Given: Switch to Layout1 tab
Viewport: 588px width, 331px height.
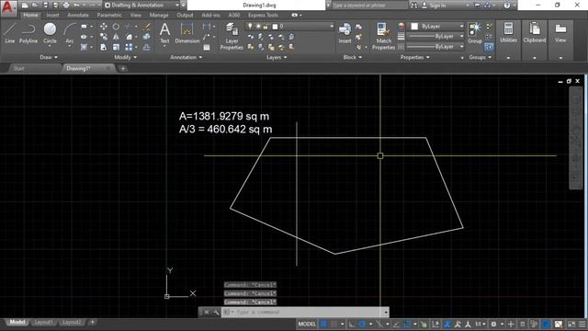Looking at the screenshot, I should (x=43, y=322).
